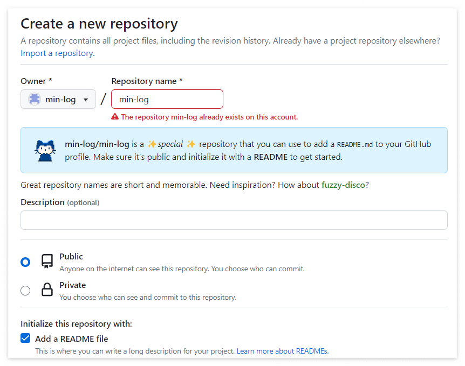The height and width of the screenshot is (366, 465).
Task: Open Learn more about READMEs link
Action: pos(283,351)
